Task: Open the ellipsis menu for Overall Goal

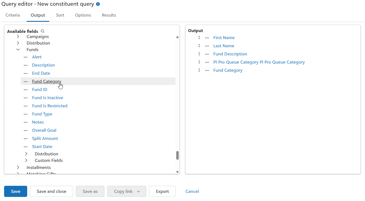Action: point(25,130)
